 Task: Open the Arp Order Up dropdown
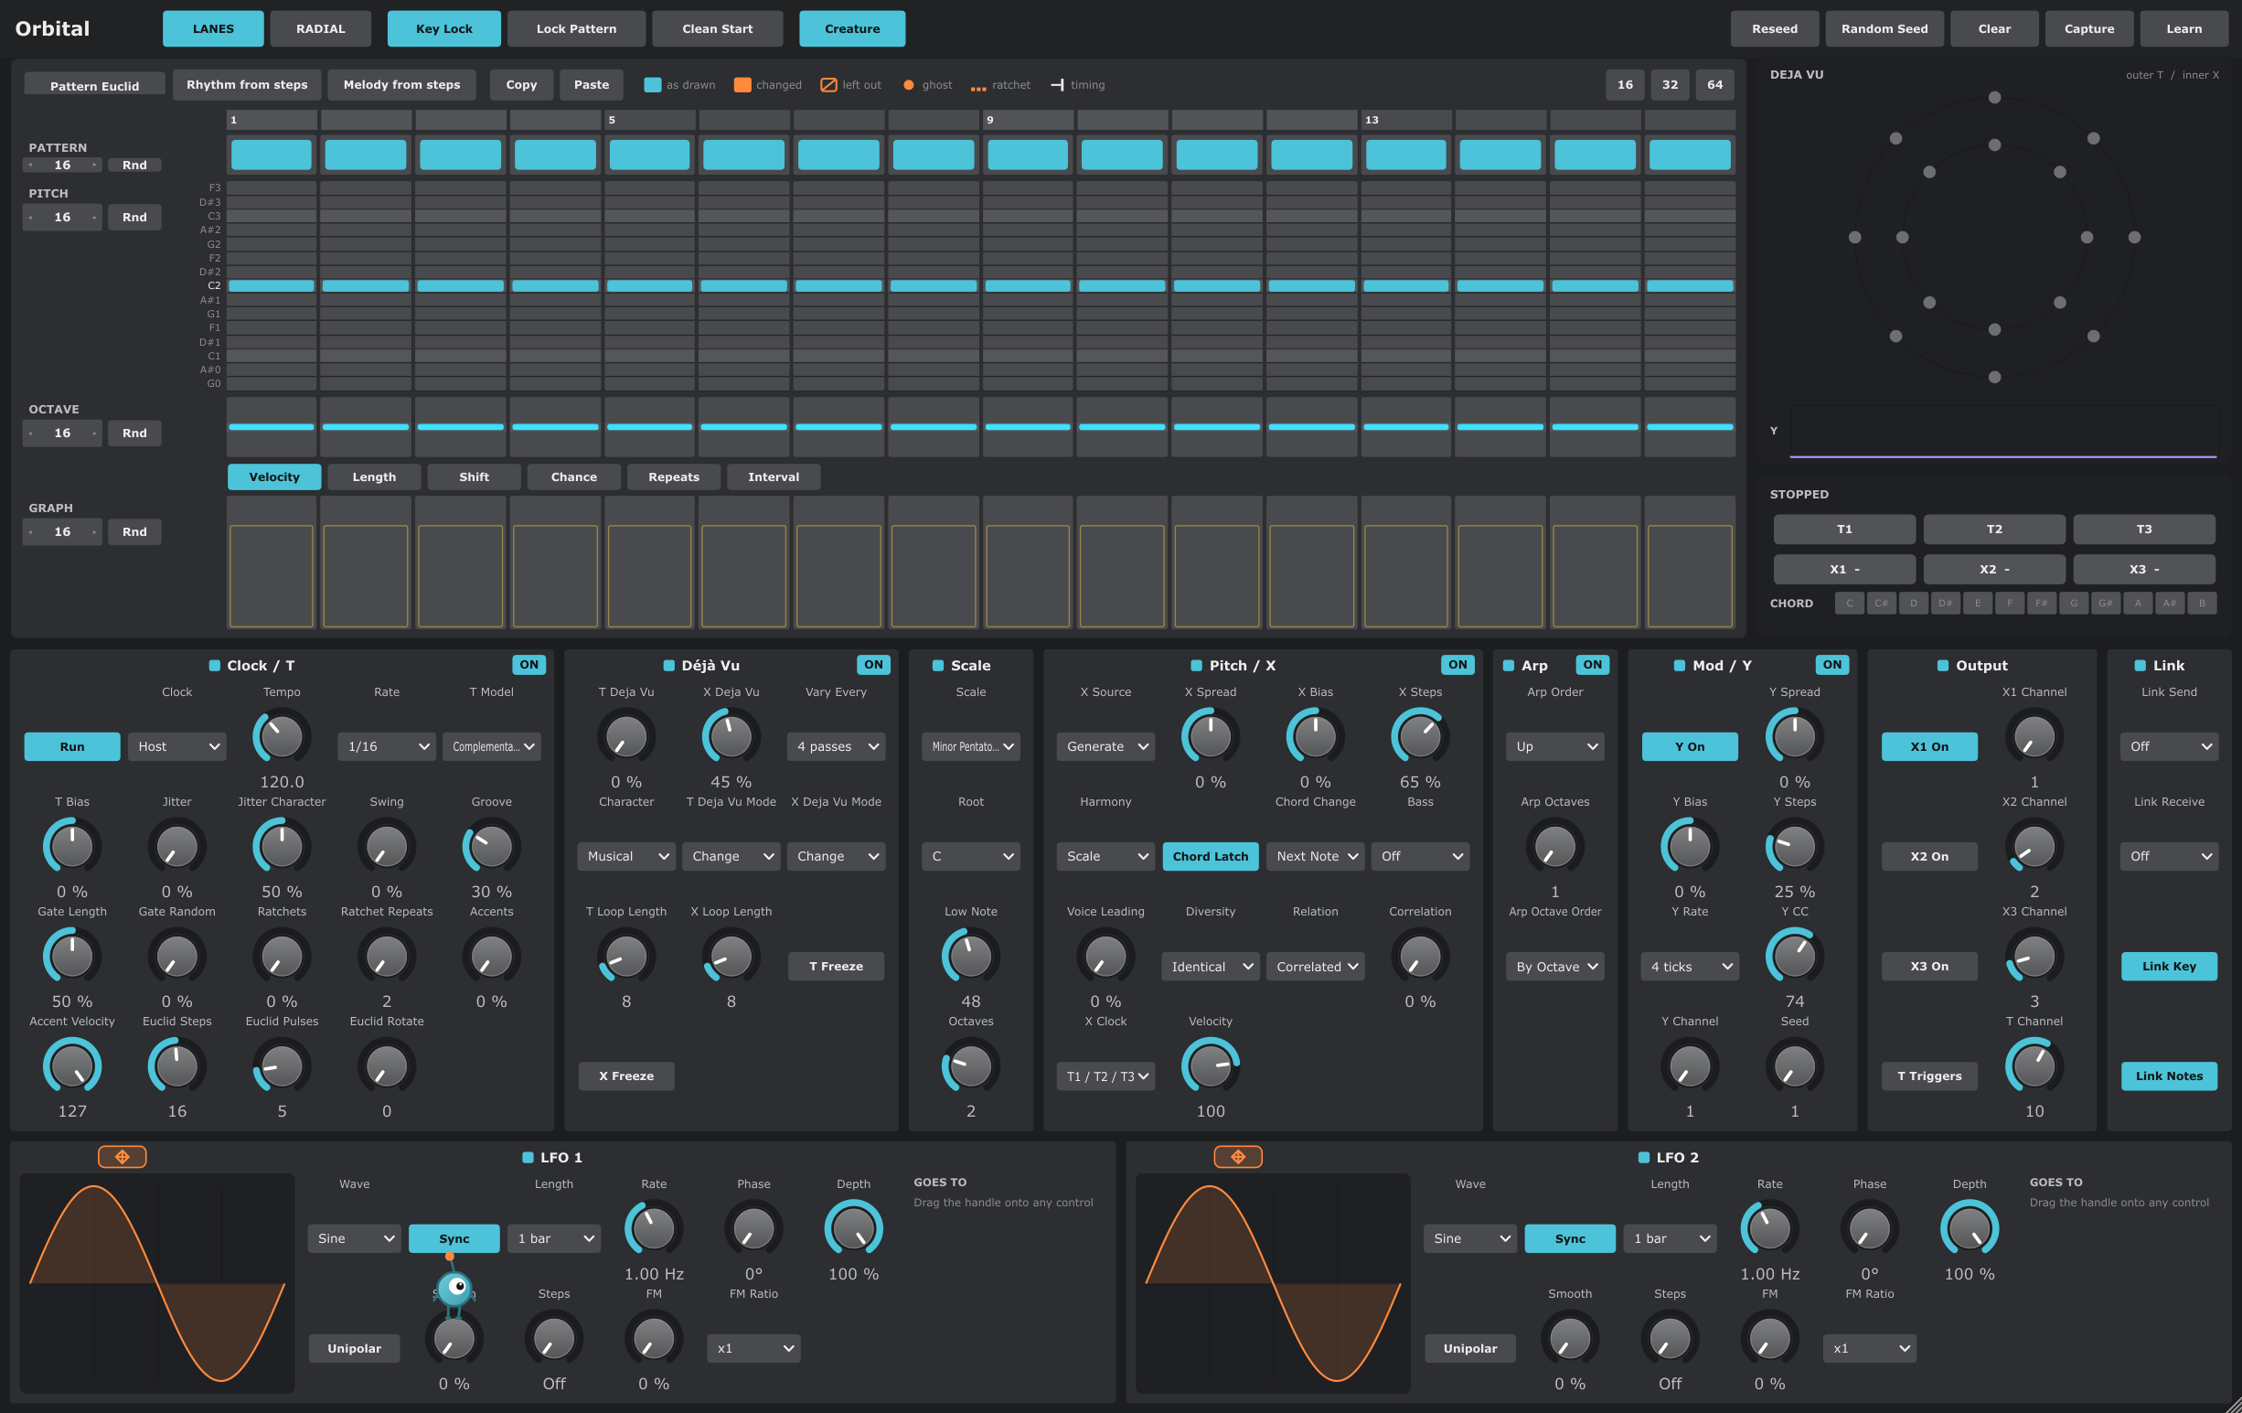[x=1553, y=746]
